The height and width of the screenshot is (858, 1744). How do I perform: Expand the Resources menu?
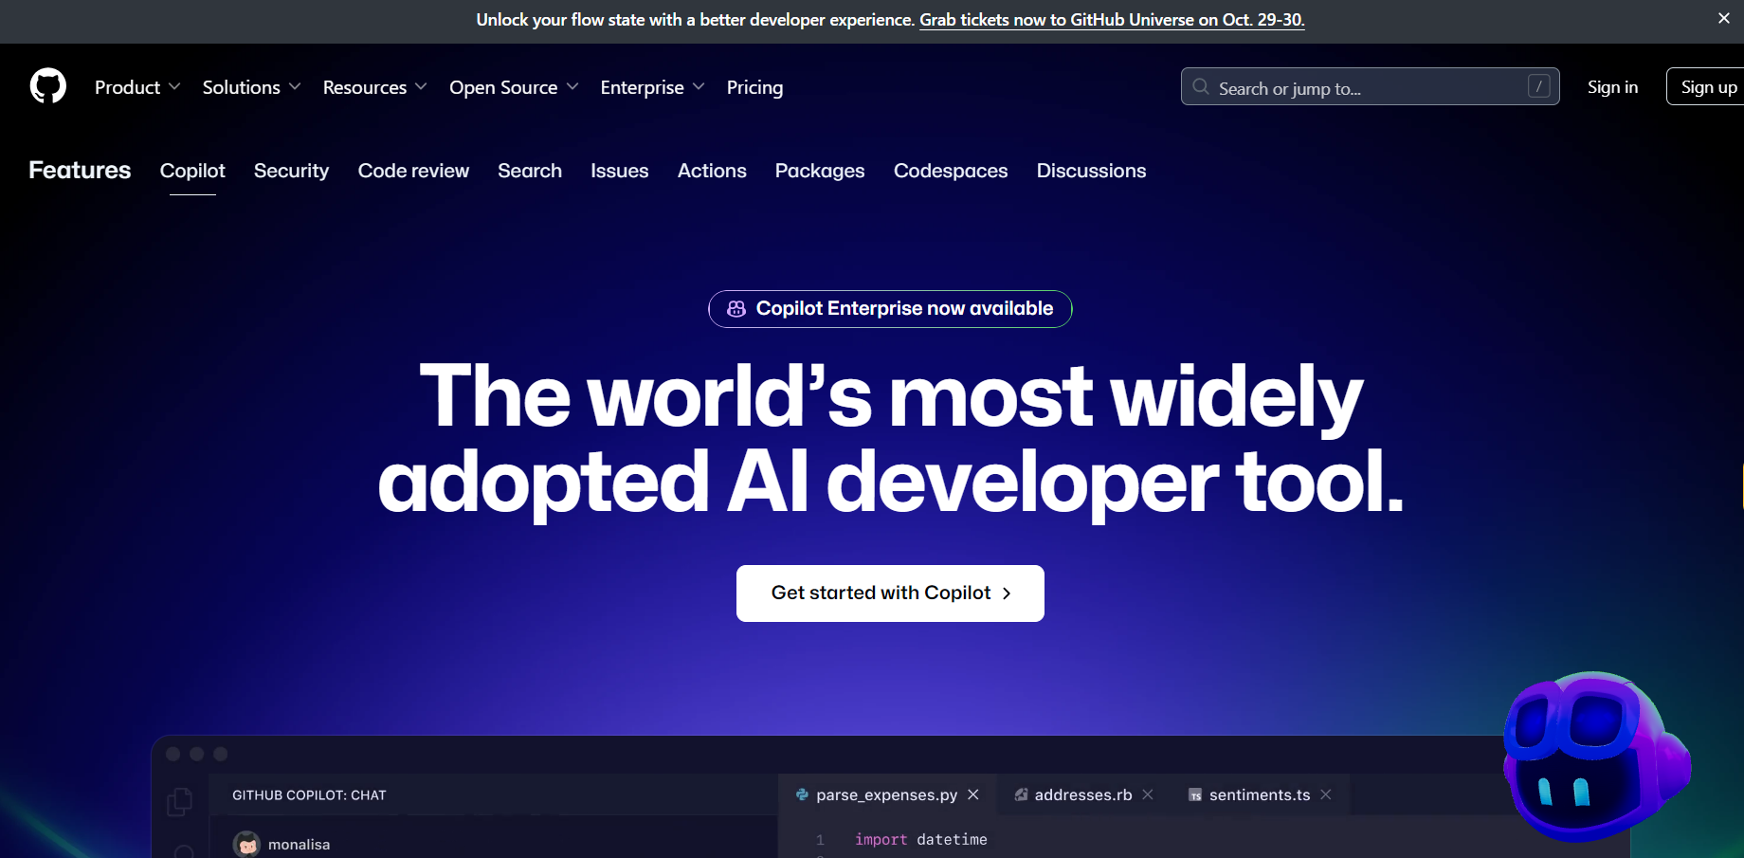click(374, 87)
